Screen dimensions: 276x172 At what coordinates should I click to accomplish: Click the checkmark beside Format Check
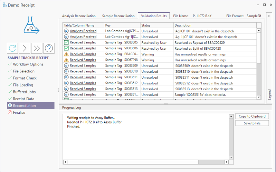tap(10, 78)
